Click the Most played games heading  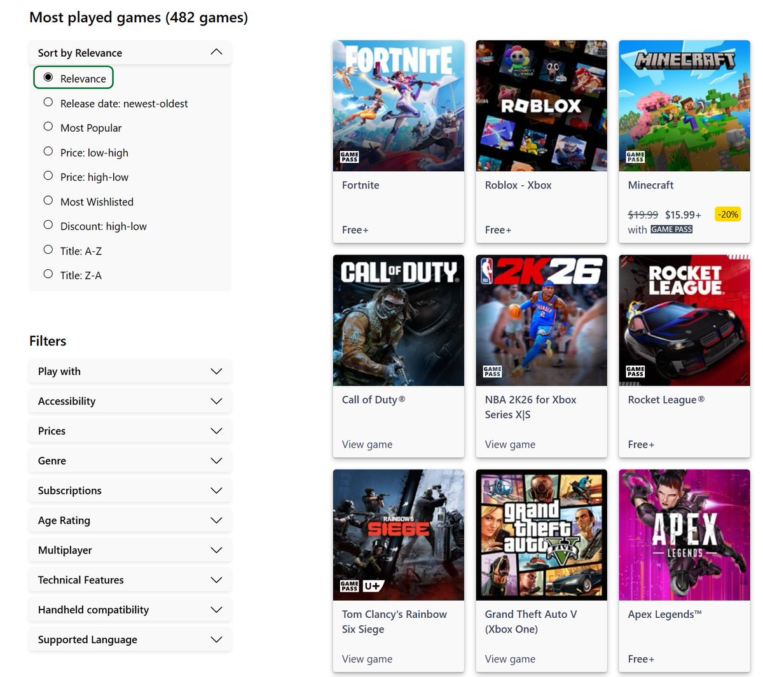139,17
